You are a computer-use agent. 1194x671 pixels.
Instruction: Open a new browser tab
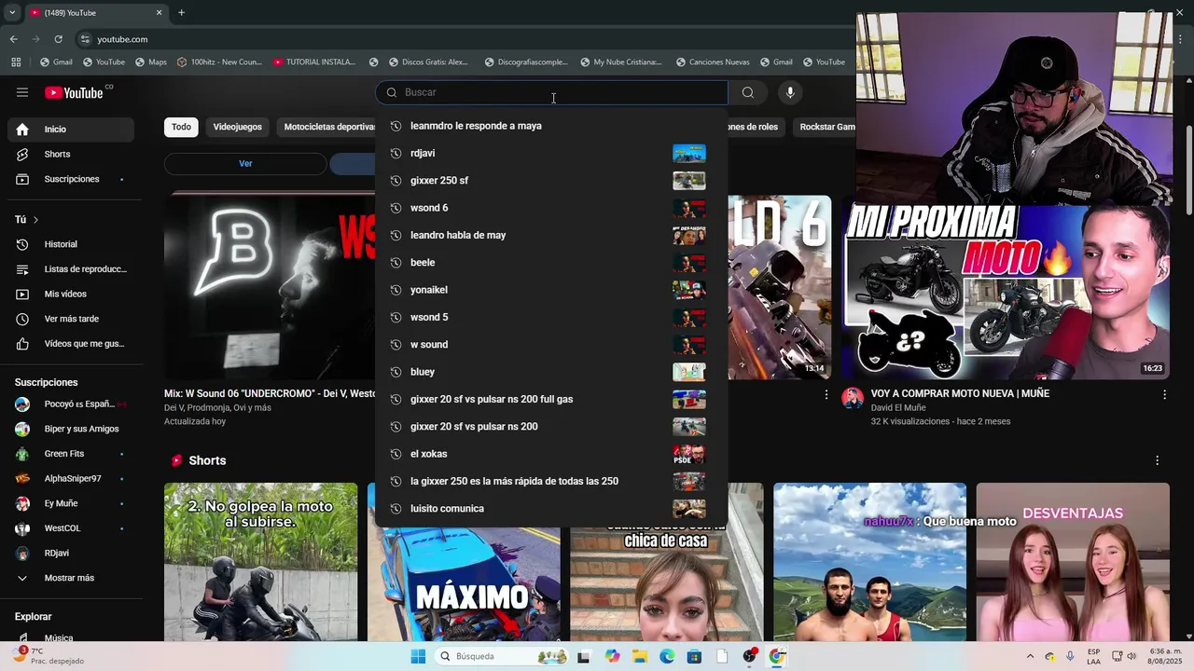pos(181,12)
